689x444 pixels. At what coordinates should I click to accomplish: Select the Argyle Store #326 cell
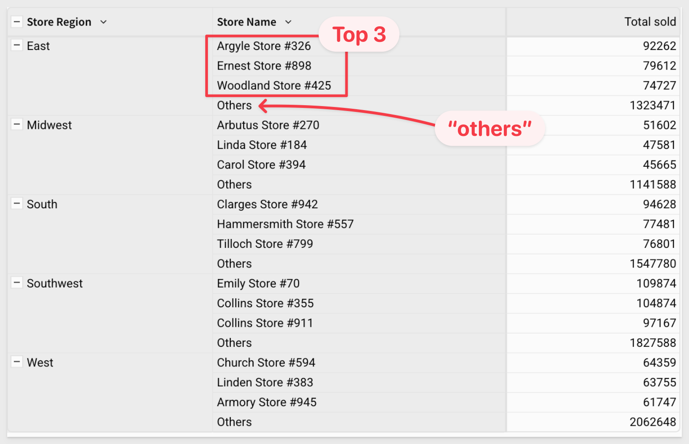pos(264,46)
